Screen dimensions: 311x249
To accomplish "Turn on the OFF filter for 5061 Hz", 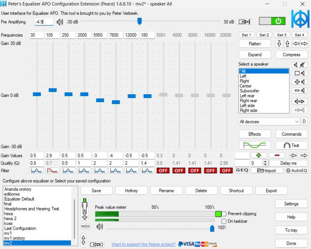I will click(x=163, y=171).
